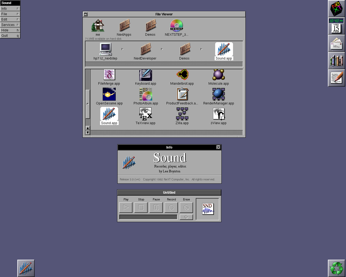This screenshot has height=277, width=346.
Task: Open the Info menu
Action: point(10,9)
